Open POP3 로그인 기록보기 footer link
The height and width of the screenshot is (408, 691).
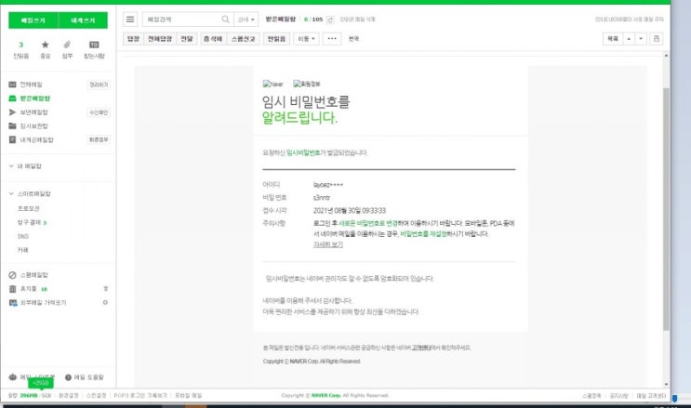tap(140, 396)
